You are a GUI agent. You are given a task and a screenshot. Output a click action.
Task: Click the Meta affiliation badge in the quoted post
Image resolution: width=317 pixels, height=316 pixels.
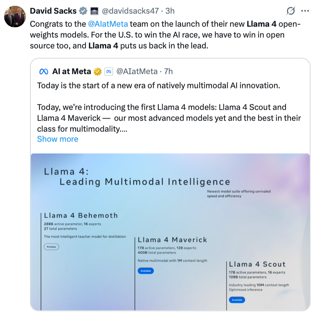pos(109,71)
